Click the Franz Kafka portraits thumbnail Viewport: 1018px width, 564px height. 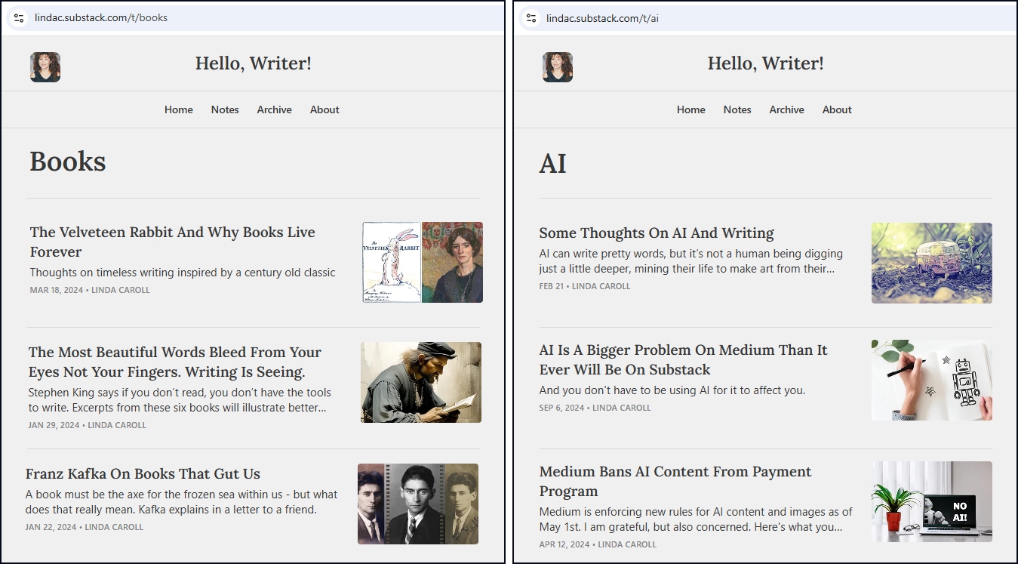click(418, 504)
